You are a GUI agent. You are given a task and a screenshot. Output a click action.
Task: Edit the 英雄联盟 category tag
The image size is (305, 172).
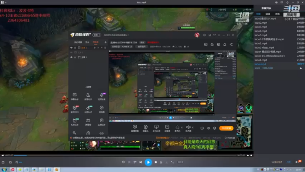pyautogui.click(x=122, y=47)
